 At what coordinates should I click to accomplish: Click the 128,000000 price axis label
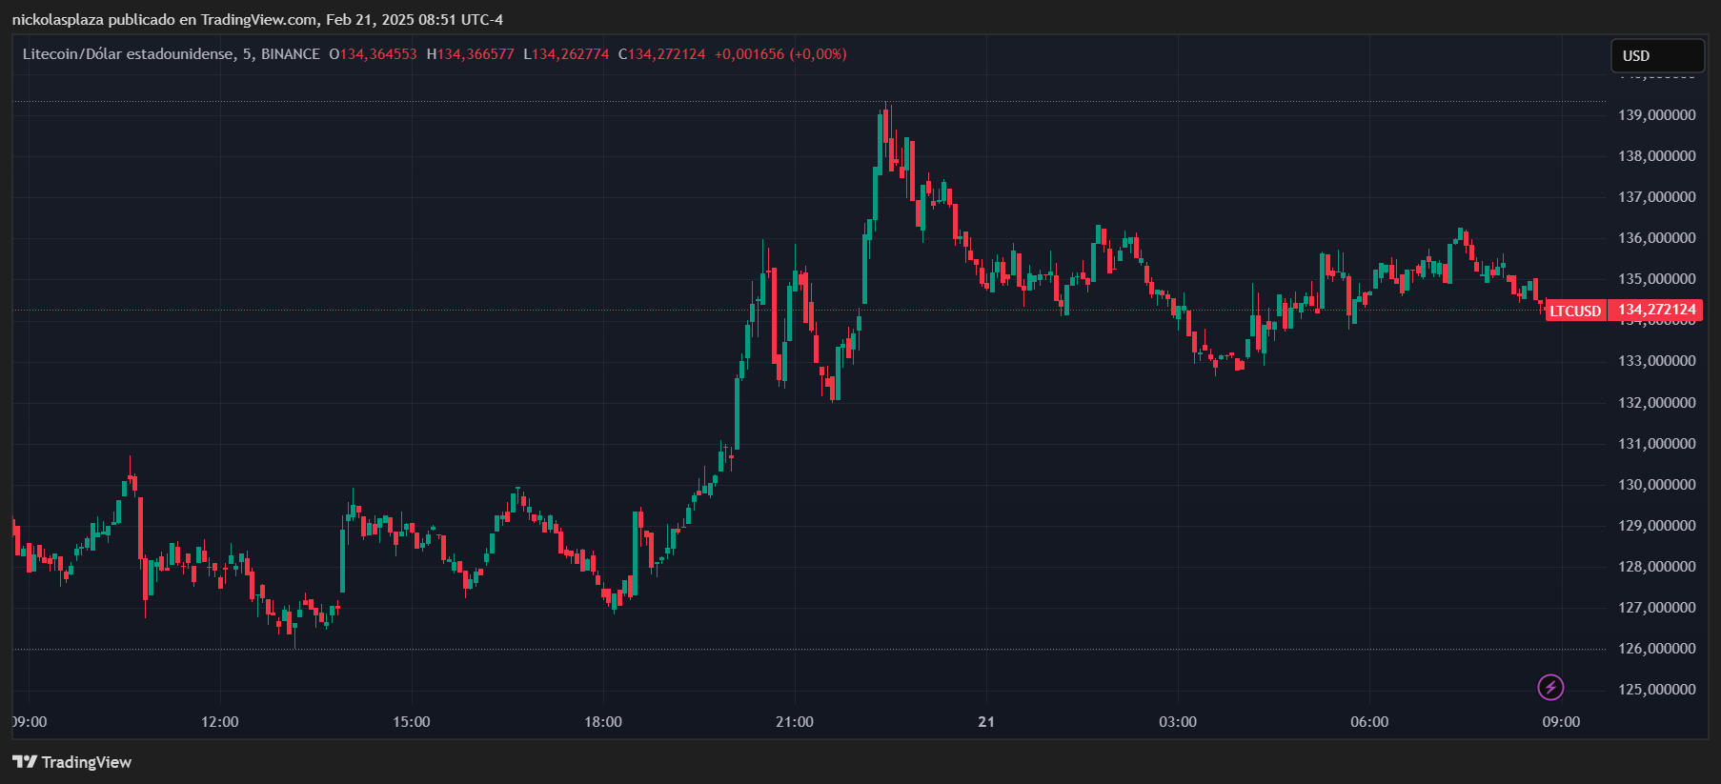click(1657, 567)
